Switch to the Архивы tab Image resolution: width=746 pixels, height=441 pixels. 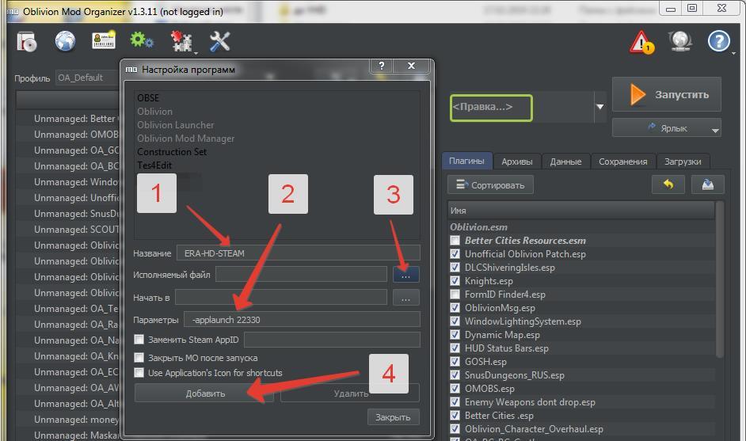pos(516,162)
